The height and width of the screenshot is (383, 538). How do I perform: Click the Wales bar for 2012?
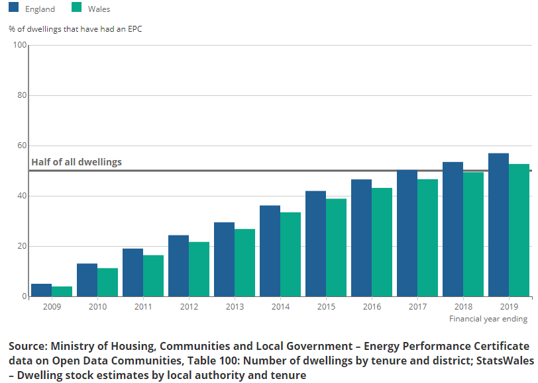pyautogui.click(x=199, y=269)
